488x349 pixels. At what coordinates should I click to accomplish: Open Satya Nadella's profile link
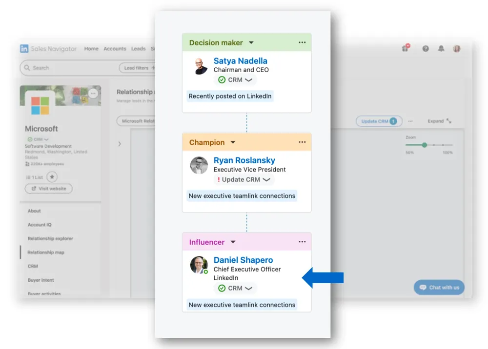pyautogui.click(x=240, y=61)
